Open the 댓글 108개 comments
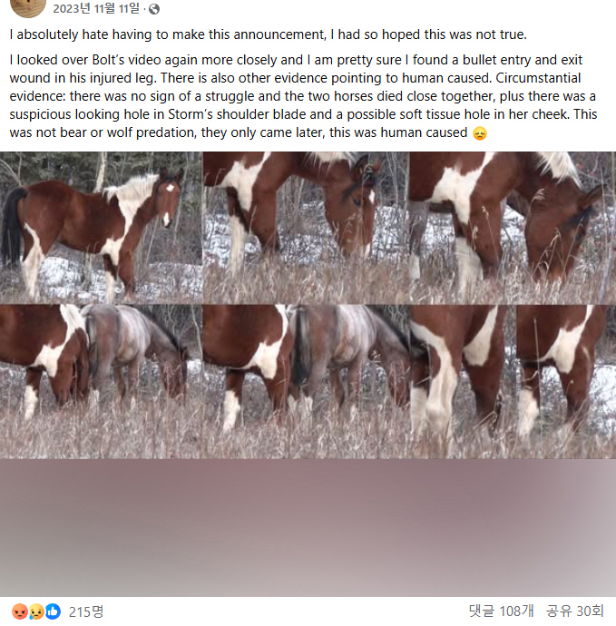 coord(501,611)
